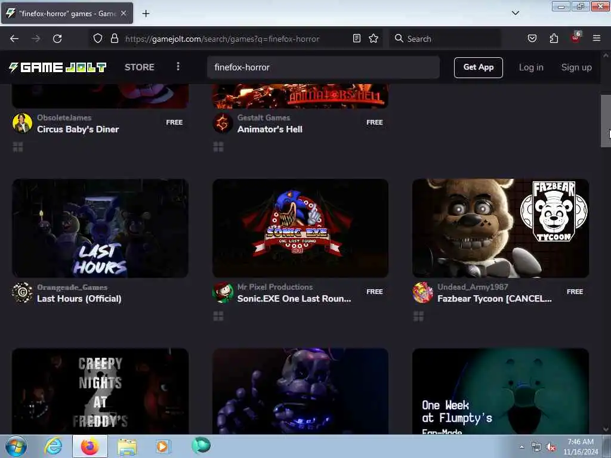Click Orangeade_Games developer name
Image resolution: width=611 pixels, height=458 pixels.
[72, 287]
